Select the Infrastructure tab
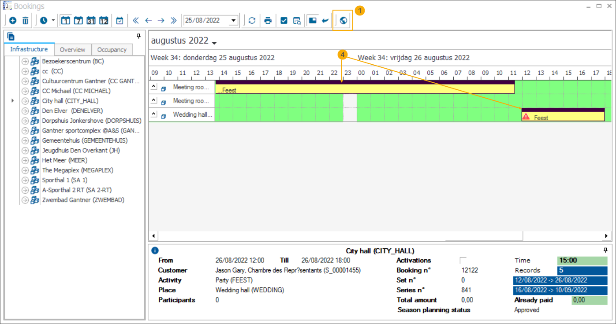Viewport: 616px width, 324px height. tap(29, 49)
